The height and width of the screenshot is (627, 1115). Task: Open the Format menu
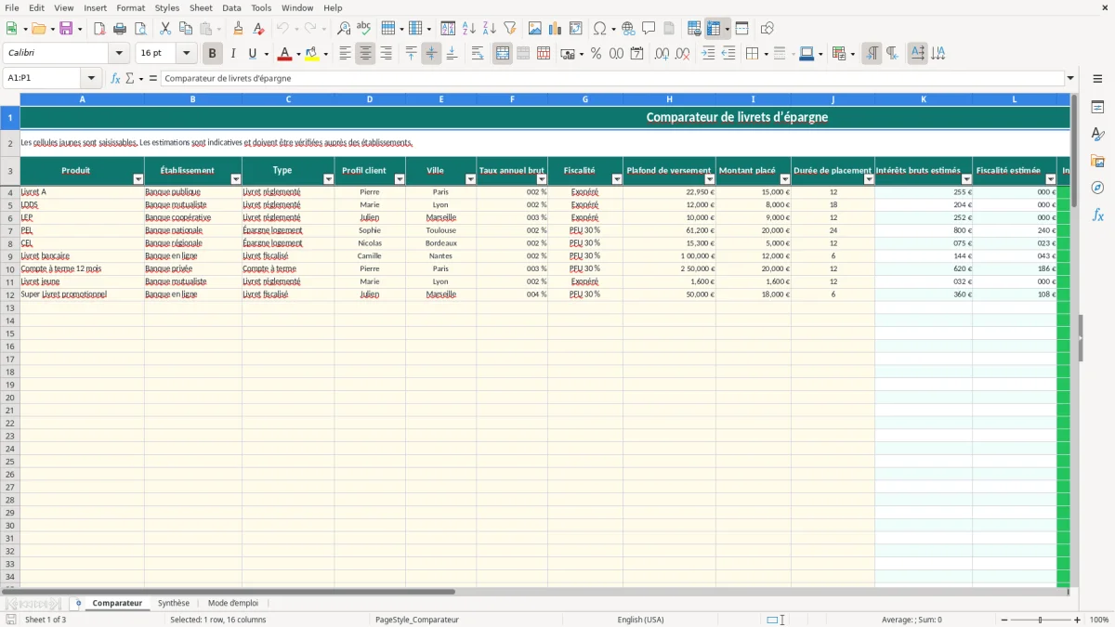pyautogui.click(x=131, y=7)
